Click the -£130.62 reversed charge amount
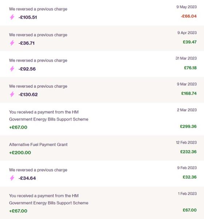204x219 pixels. [x=28, y=95]
